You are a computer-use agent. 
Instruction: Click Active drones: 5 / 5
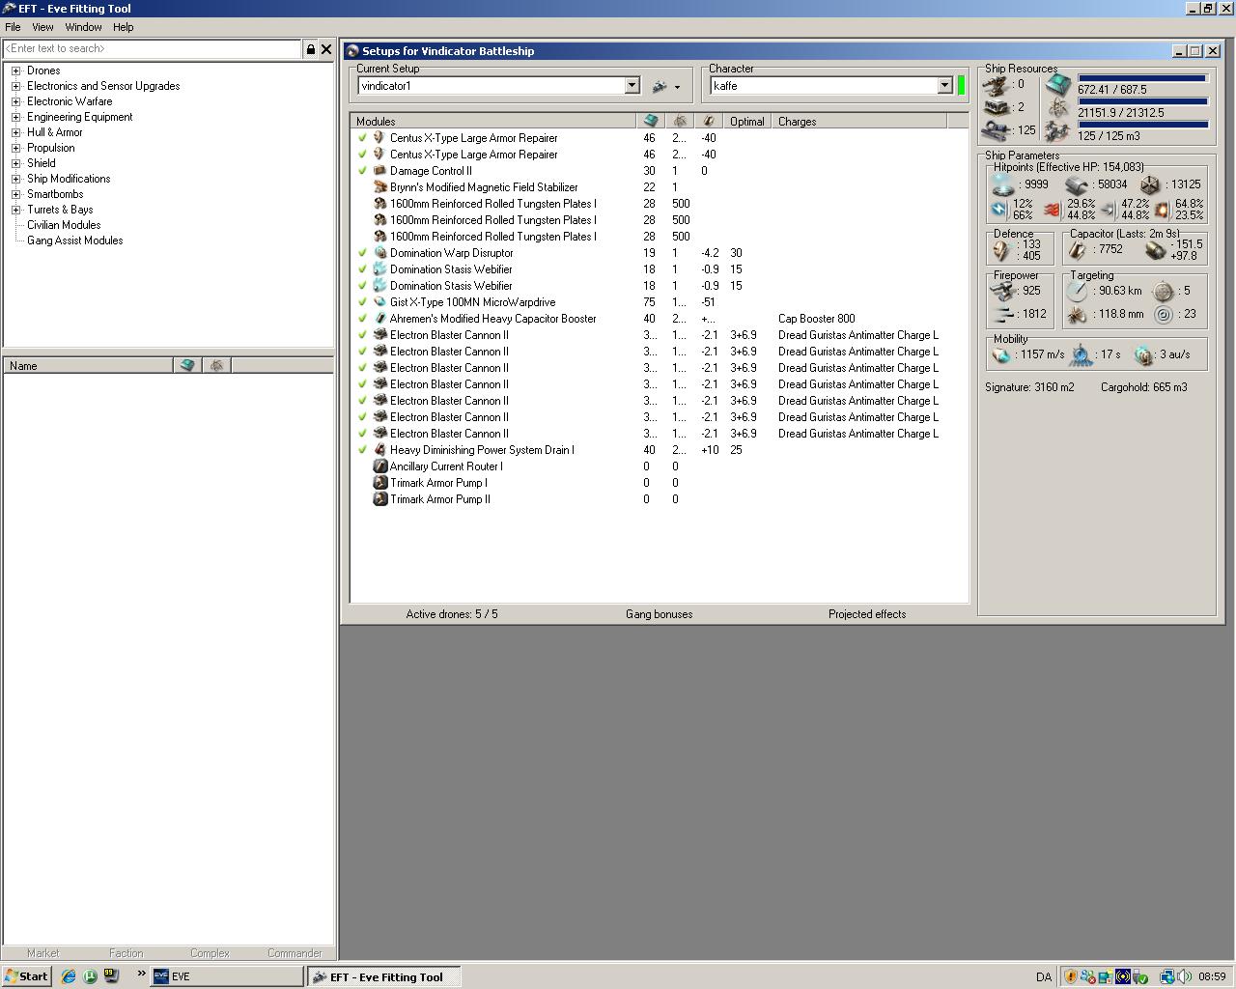(452, 614)
